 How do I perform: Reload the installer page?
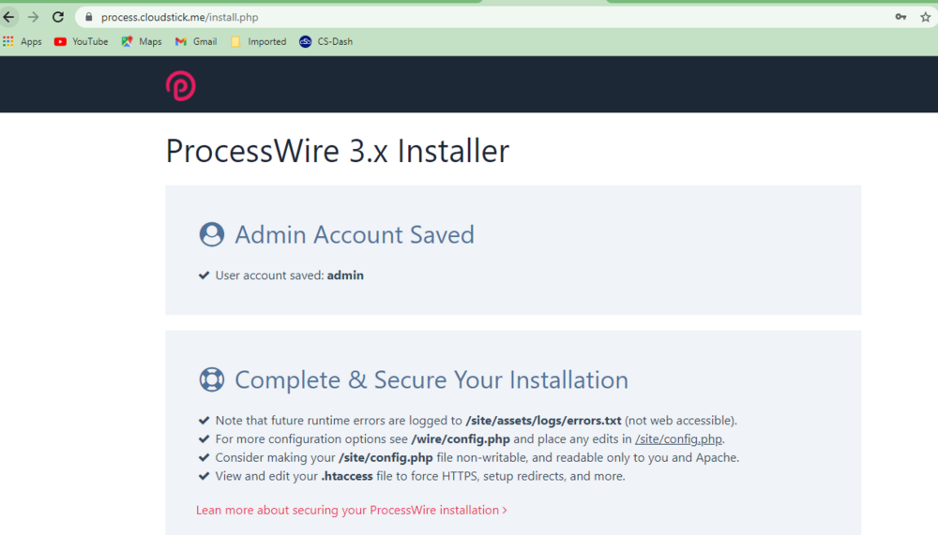58,17
